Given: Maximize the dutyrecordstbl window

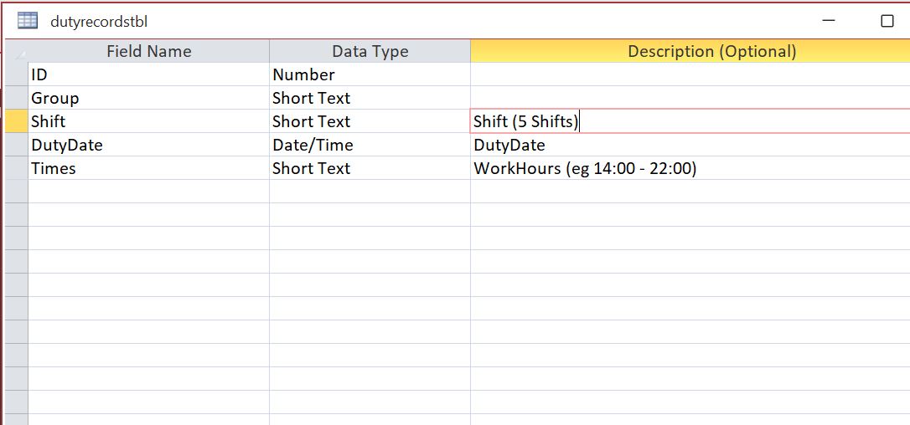Looking at the screenshot, I should pyautogui.click(x=887, y=21).
